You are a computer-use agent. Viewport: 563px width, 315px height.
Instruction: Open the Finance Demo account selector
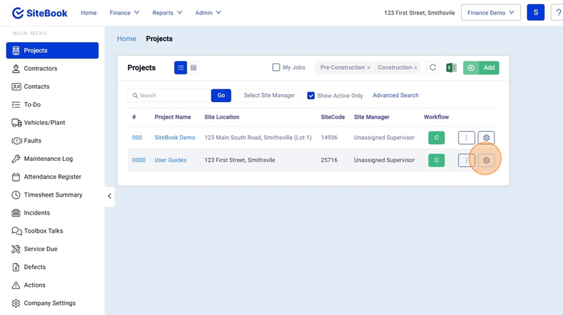click(490, 13)
